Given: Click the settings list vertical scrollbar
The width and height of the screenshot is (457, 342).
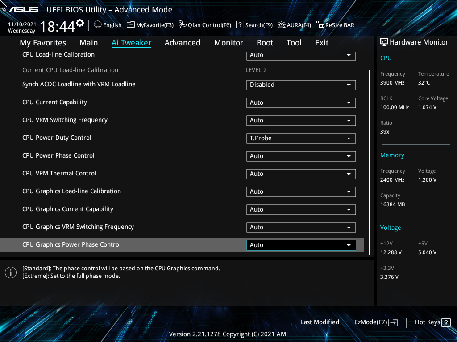Looking at the screenshot, I should tap(370, 162).
